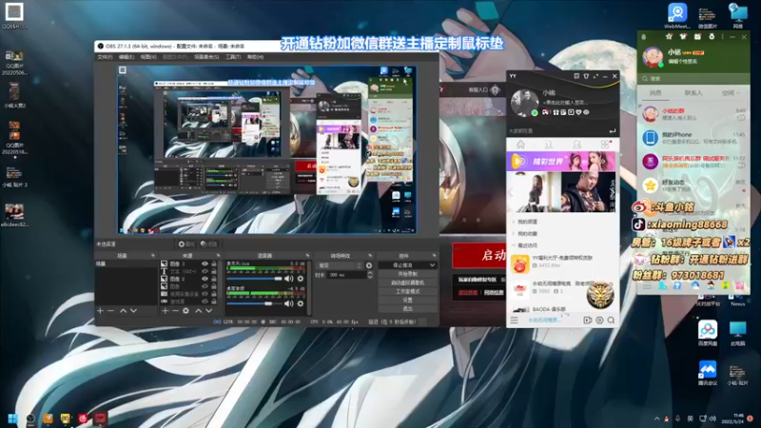761x428 pixels.
Task: Open 工具(T) menu in OBS
Action: (233, 57)
